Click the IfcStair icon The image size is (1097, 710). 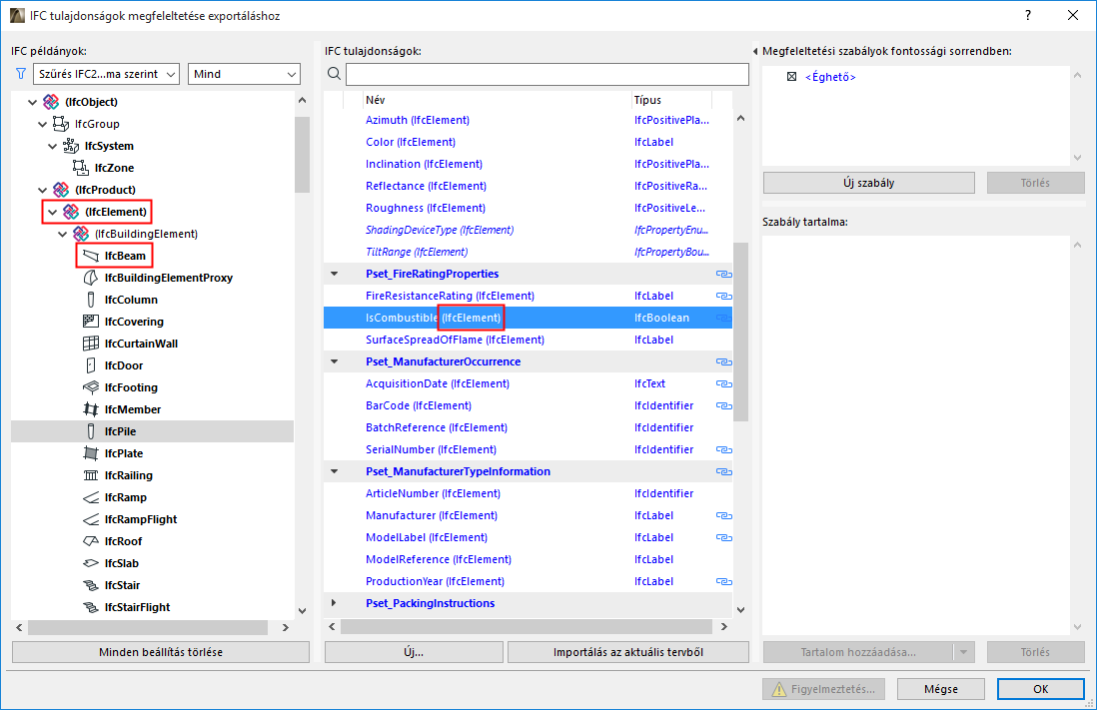tap(90, 585)
